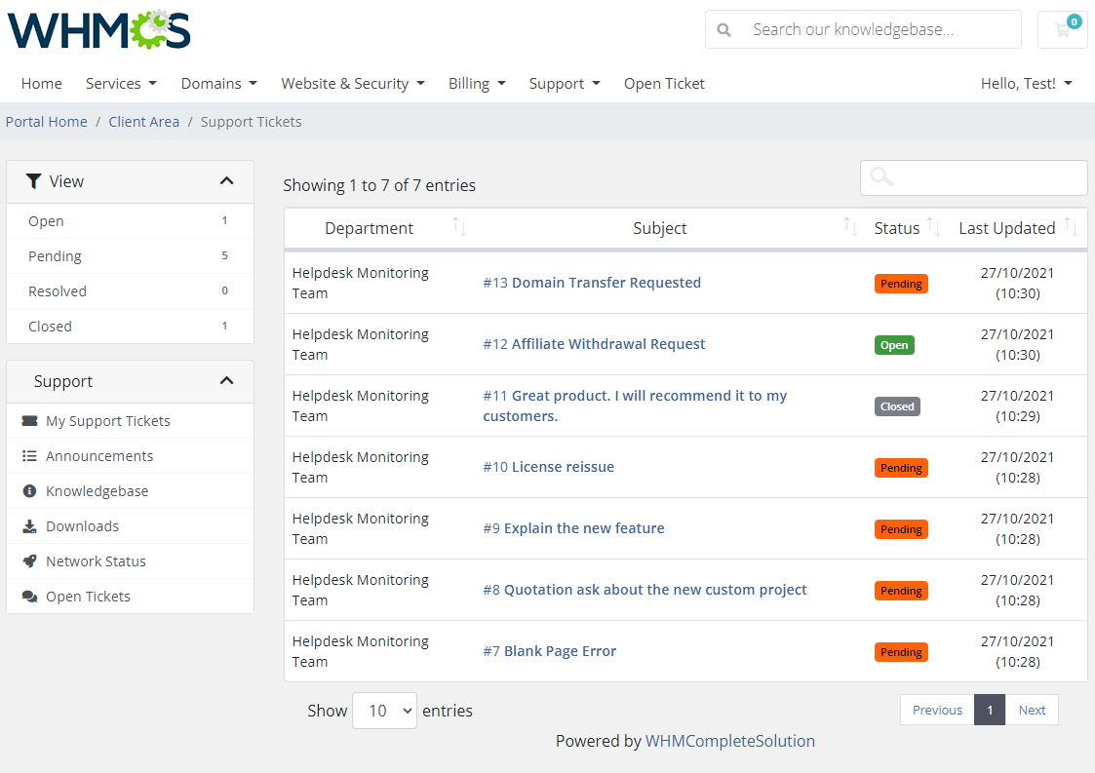Click the Pending badge for ticket #9
The height and width of the screenshot is (773, 1095).
[x=901, y=529]
